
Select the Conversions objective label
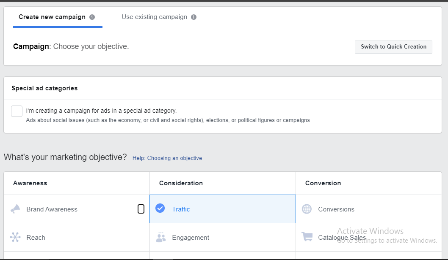tap(336, 209)
